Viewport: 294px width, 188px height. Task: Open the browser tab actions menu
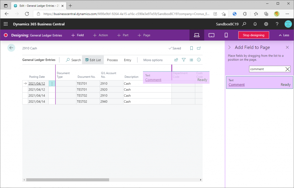click(x=6, y=6)
